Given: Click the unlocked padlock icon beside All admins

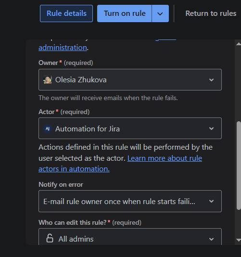Looking at the screenshot, I should [50, 238].
